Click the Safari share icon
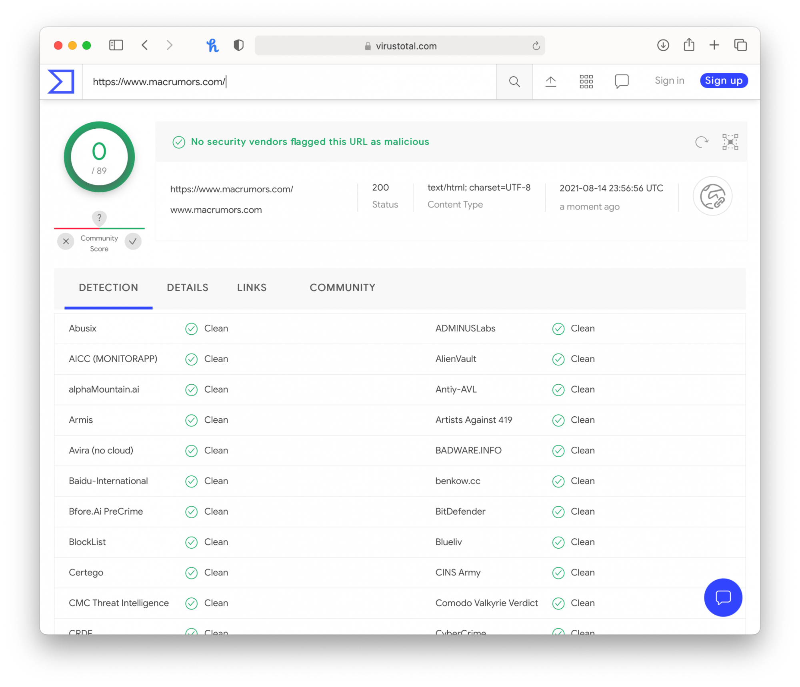The image size is (800, 687). tap(689, 44)
